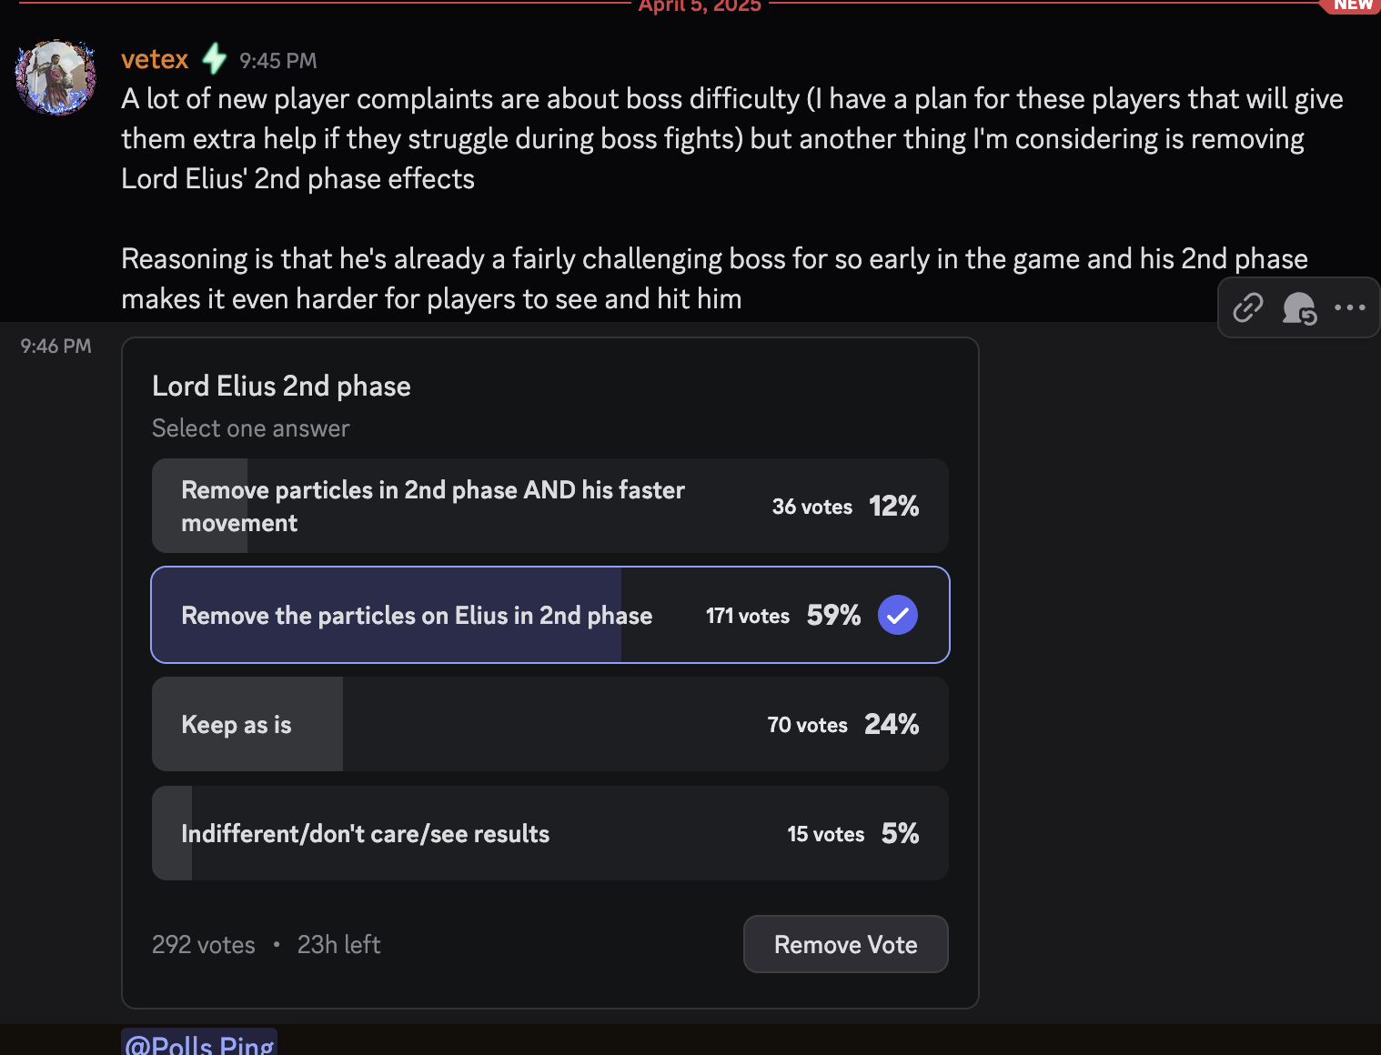Select 'Remove the particles on Elius' poll option
This screenshot has width=1381, height=1055.
click(550, 615)
